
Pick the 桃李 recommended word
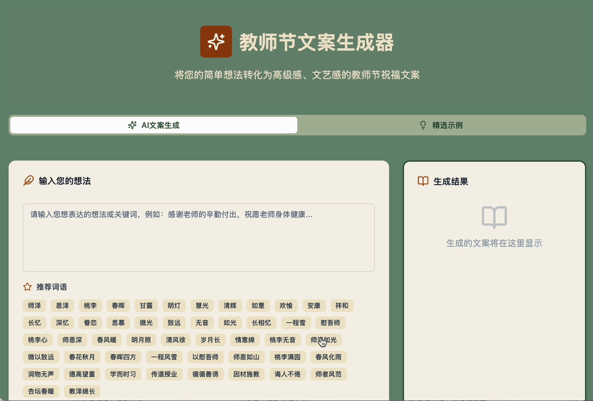click(90, 306)
